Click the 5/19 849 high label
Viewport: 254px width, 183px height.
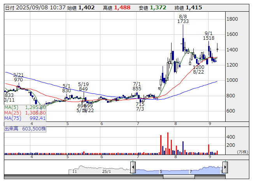tap(83, 86)
